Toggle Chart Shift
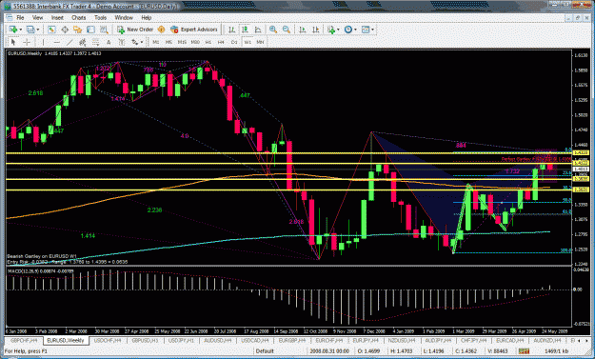 pos(316,30)
